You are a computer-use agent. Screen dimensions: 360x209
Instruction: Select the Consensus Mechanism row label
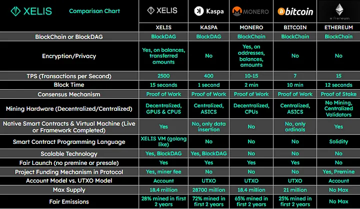pos(69,94)
